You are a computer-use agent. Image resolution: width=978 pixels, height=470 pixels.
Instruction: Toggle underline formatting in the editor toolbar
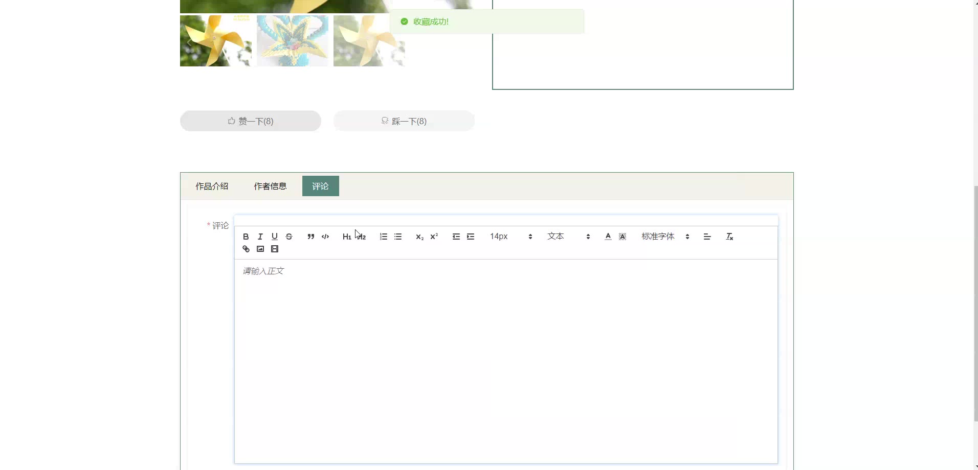275,237
